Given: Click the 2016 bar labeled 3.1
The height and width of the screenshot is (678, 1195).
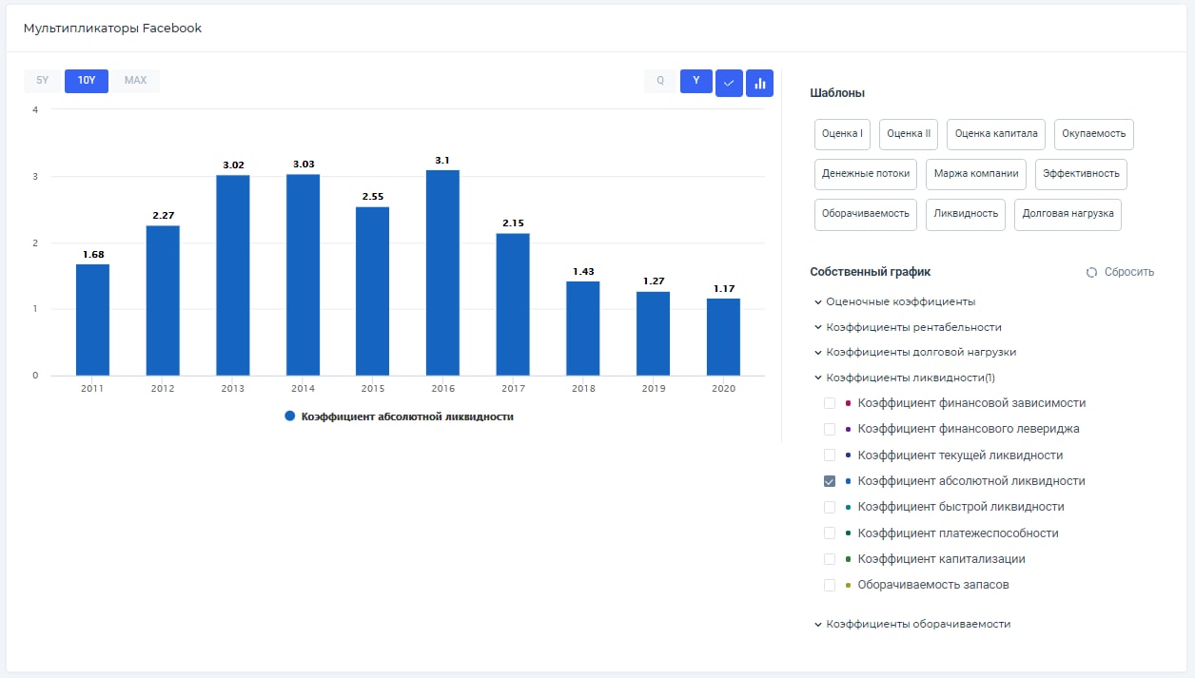Looking at the screenshot, I should [x=442, y=273].
